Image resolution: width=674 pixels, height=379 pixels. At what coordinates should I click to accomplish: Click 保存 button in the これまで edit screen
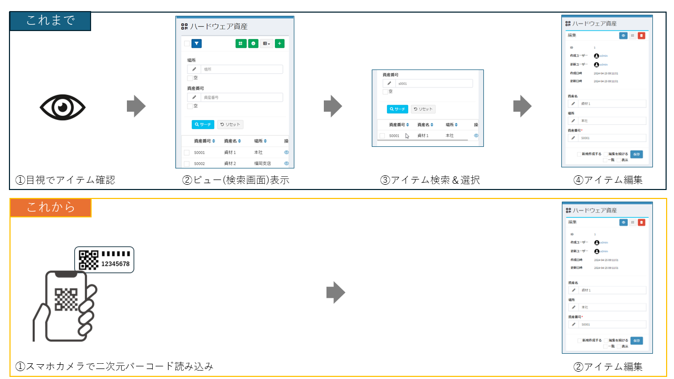(x=637, y=154)
